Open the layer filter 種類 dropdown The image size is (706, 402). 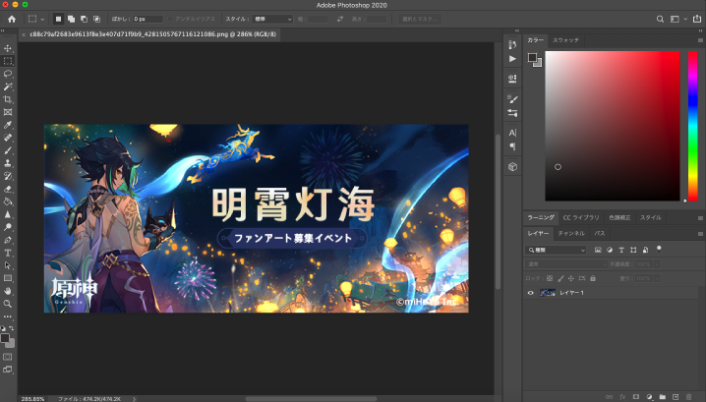[x=556, y=250]
